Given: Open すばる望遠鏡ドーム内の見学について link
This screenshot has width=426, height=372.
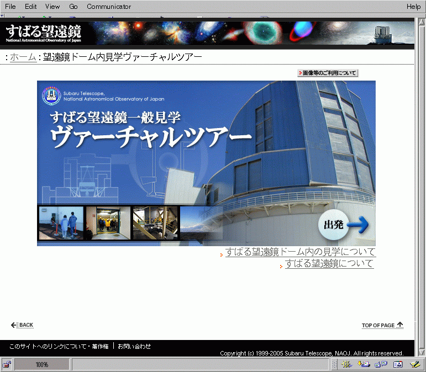Looking at the screenshot, I should [x=300, y=252].
